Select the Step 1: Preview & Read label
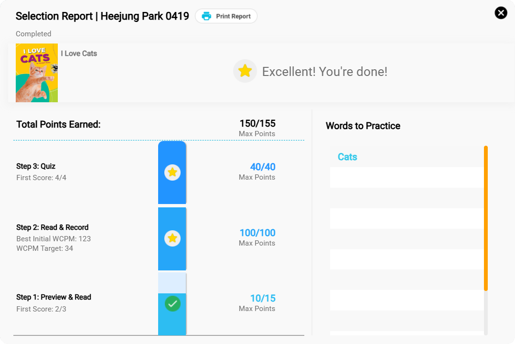The image size is (515, 344). (54, 297)
